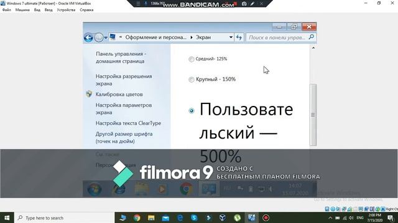Open Настройка текста ClearType link
The image size is (398, 223).
click(128, 123)
